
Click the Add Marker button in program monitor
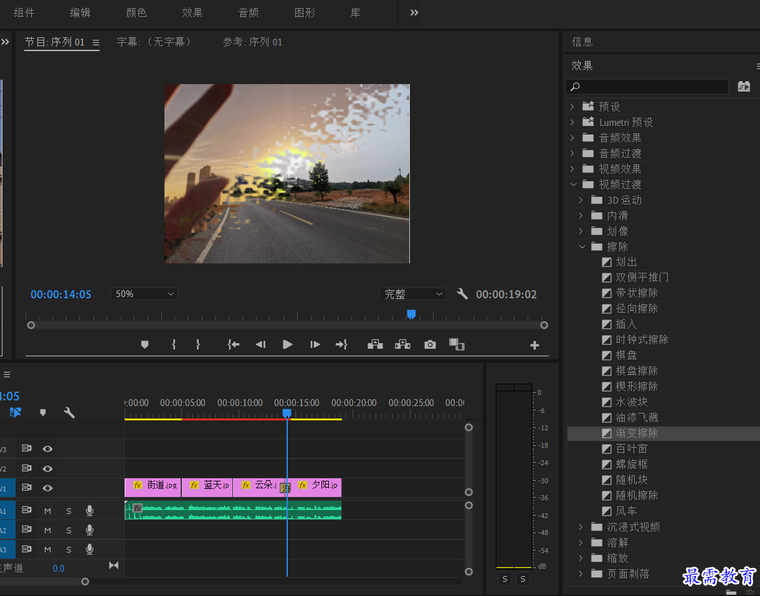[x=145, y=344]
